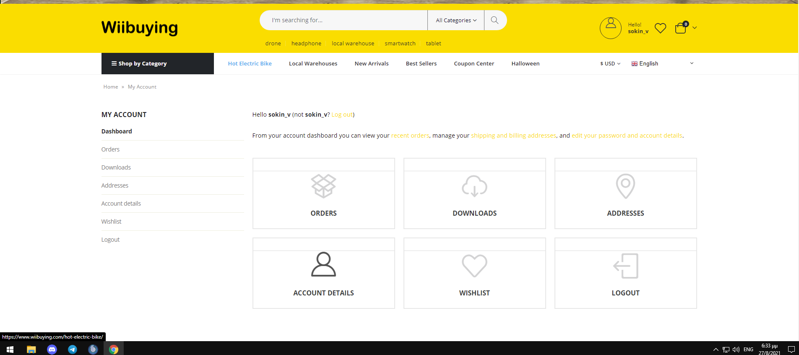The height and width of the screenshot is (355, 799).
Task: Open notification center icon in taskbar
Action: click(x=791, y=349)
